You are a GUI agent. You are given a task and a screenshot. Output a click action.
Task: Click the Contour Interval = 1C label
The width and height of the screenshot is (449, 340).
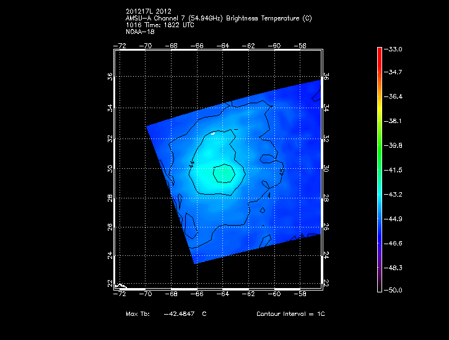tap(290, 314)
